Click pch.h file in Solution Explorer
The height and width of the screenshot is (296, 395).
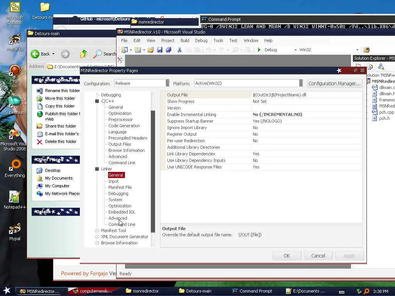click(x=381, y=118)
